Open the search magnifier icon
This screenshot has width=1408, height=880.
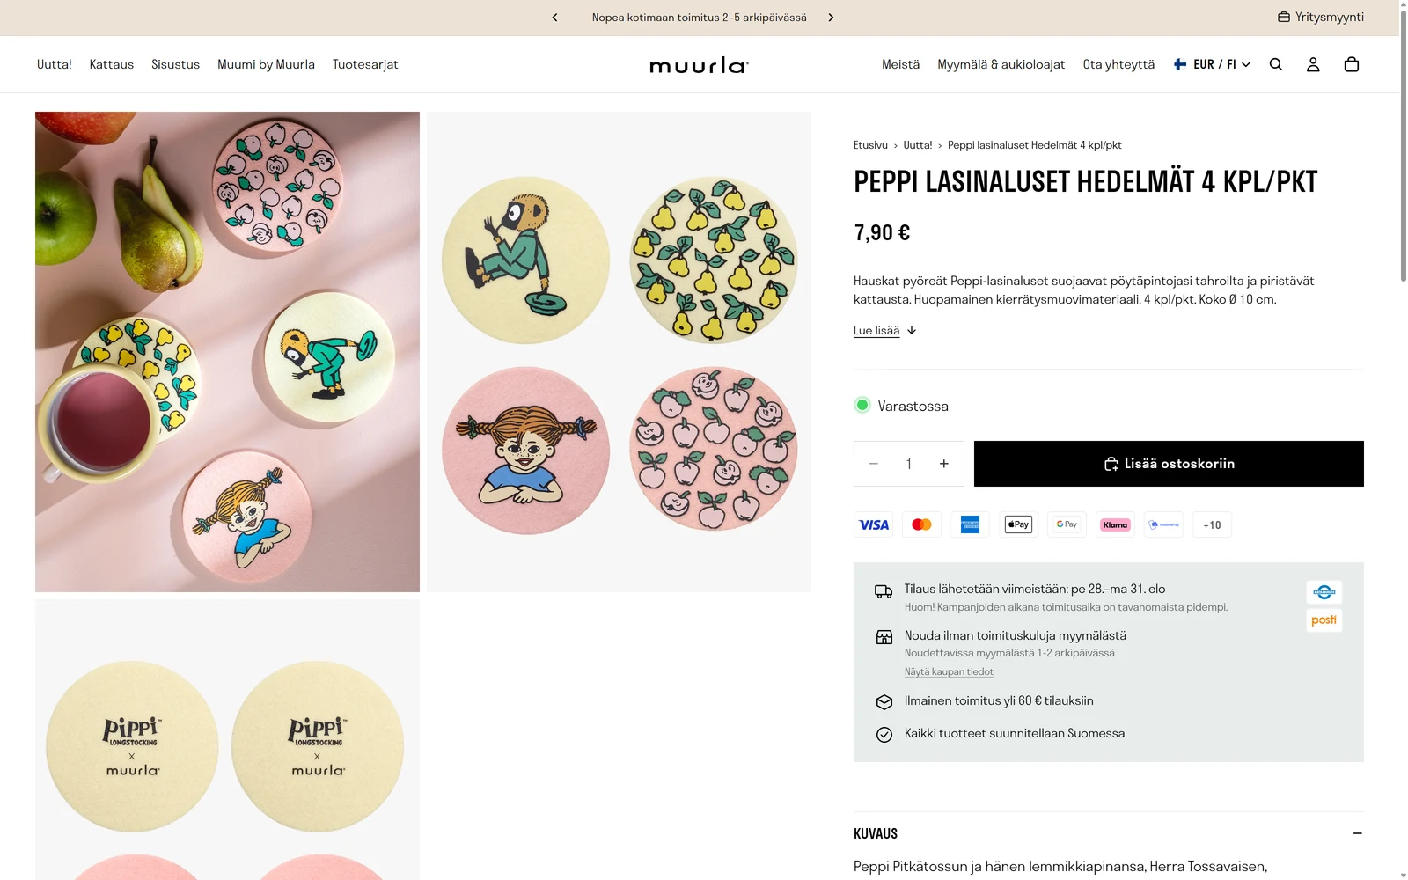coord(1275,64)
